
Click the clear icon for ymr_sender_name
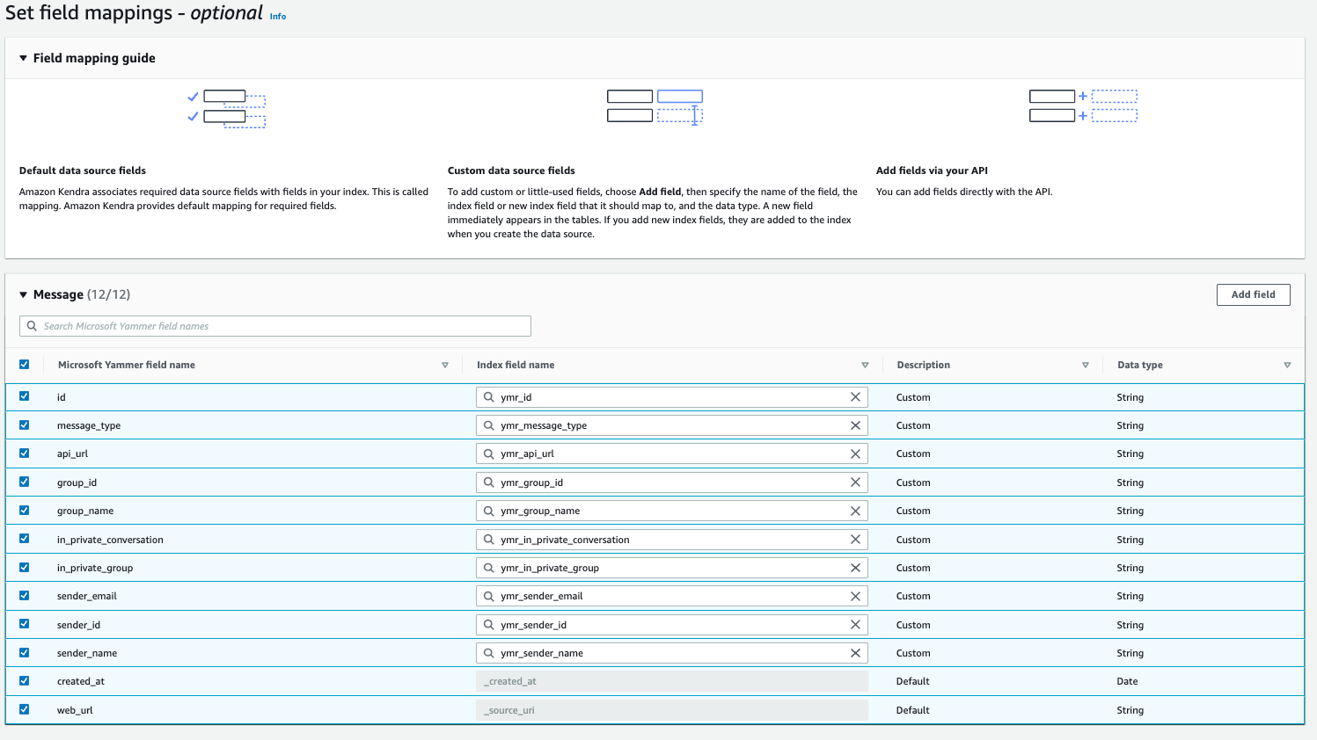[855, 653]
